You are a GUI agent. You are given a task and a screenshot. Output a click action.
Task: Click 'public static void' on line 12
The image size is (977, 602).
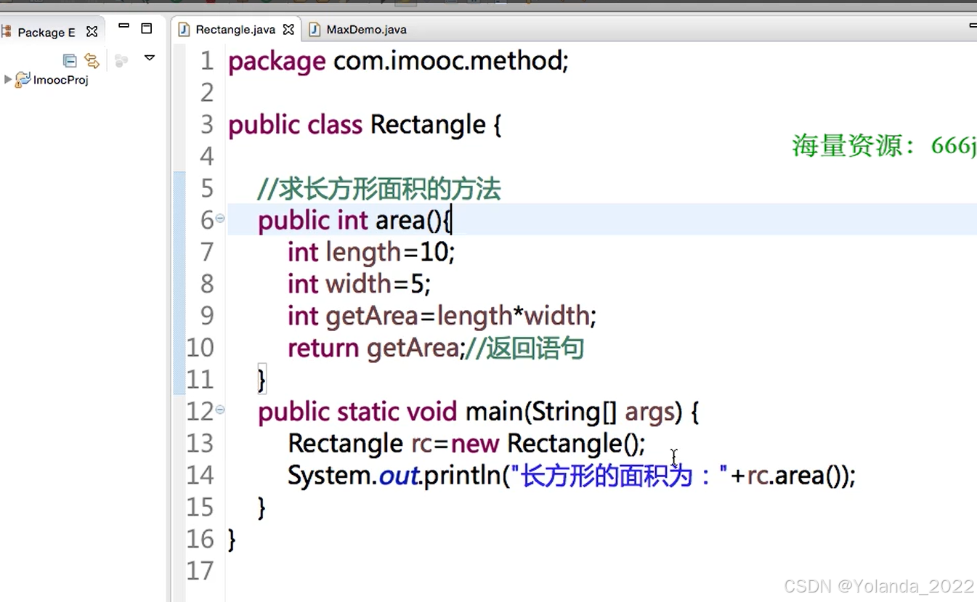coord(357,412)
